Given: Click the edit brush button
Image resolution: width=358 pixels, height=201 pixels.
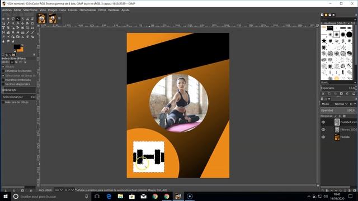Looking at the screenshot, I should tap(323, 94).
